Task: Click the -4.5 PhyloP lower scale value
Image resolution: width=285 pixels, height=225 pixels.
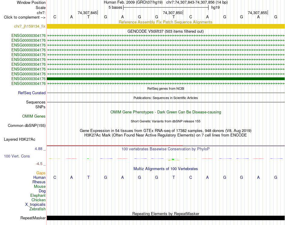Action: 39,164
